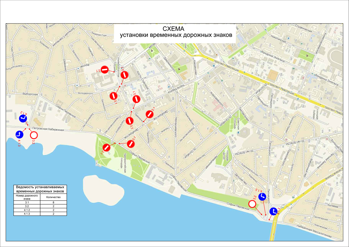Click the blue 4.1.2 sign next to the bridge
The image size is (349, 247).
coord(273,211)
